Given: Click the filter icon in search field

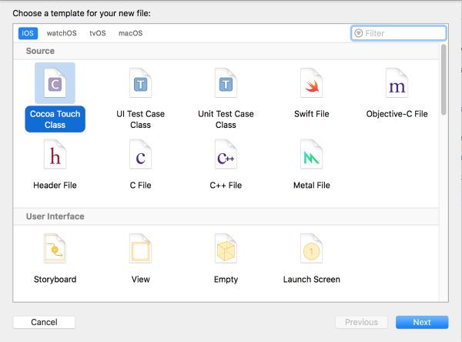Looking at the screenshot, I should [358, 33].
